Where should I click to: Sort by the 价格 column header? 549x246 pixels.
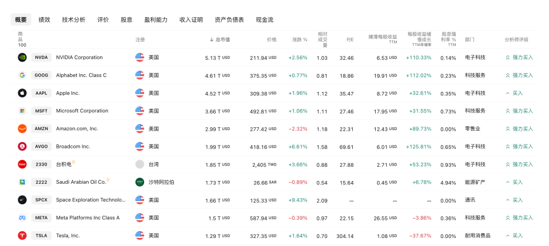(271, 39)
